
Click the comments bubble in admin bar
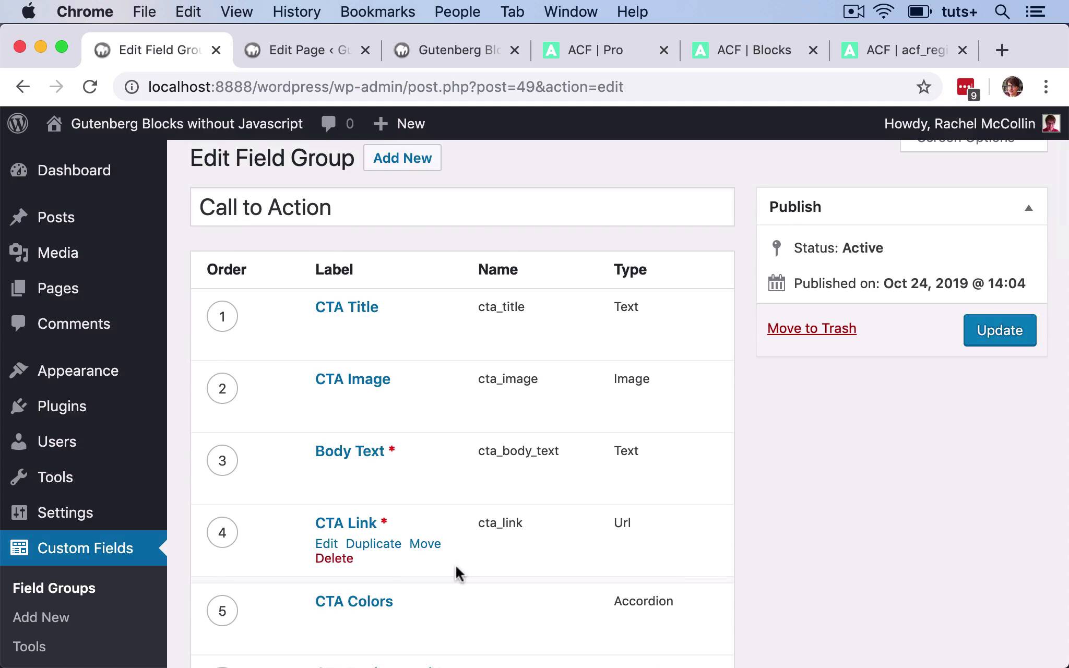tap(329, 124)
